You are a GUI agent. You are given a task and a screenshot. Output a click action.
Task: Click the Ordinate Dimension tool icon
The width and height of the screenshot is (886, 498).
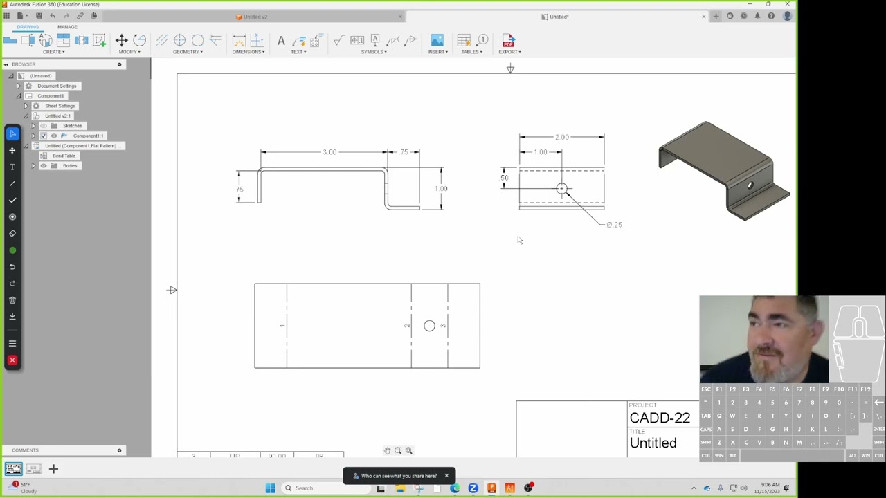click(x=257, y=41)
